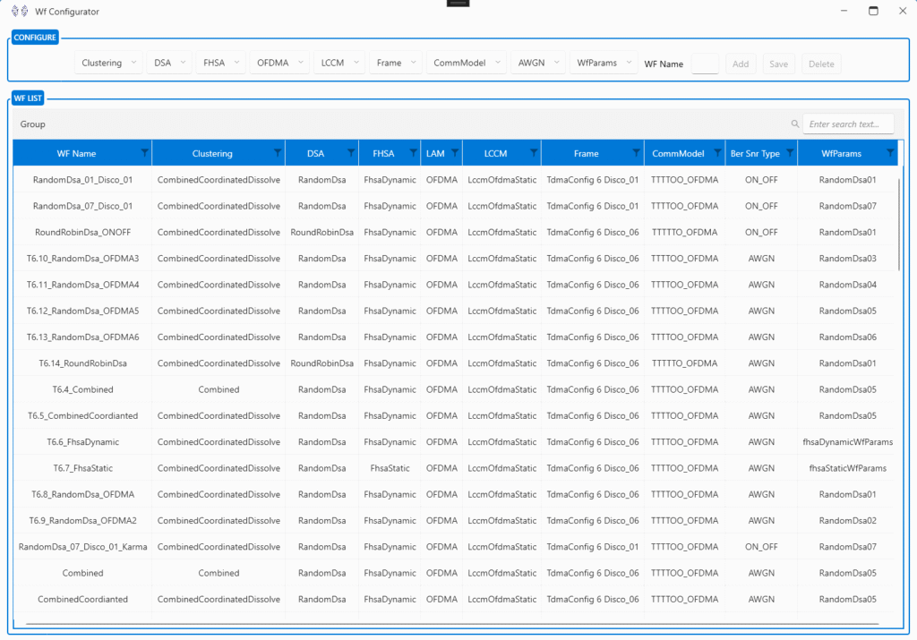Click the RandomDsa04 WfParams cell
917x640 pixels.
point(847,285)
